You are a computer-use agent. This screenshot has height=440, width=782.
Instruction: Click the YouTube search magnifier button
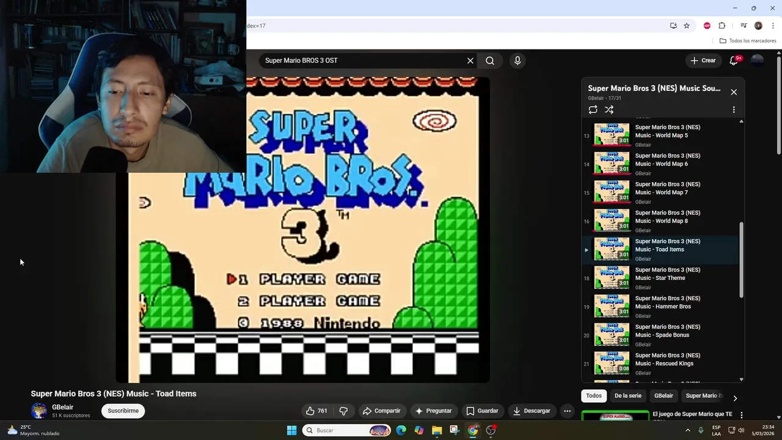[x=490, y=61]
